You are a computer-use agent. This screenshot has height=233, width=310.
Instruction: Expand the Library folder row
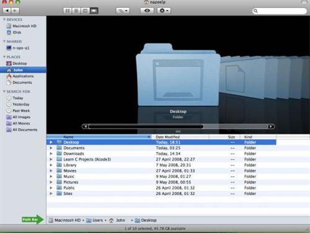tap(51, 165)
